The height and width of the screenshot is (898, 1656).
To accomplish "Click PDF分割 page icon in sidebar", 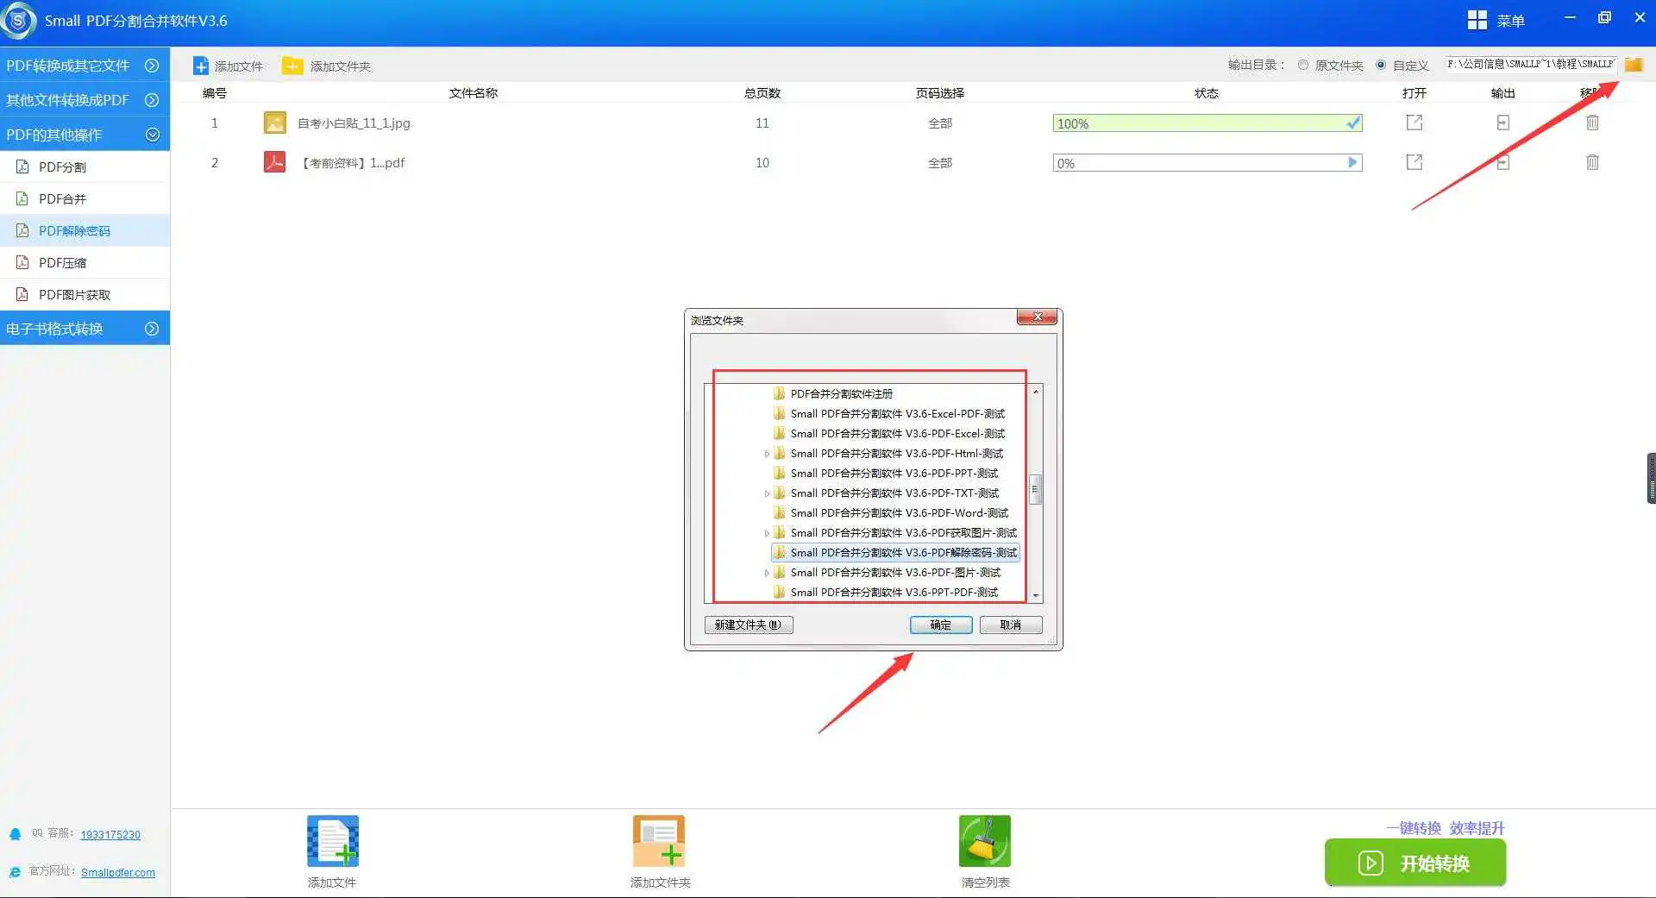I will pyautogui.click(x=22, y=166).
